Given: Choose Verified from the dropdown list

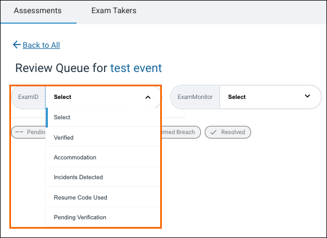Looking at the screenshot, I should coord(103,137).
